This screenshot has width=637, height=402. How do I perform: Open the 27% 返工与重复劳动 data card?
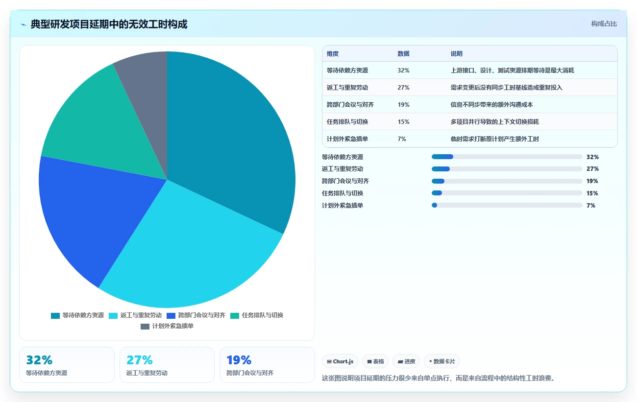pyautogui.click(x=167, y=365)
